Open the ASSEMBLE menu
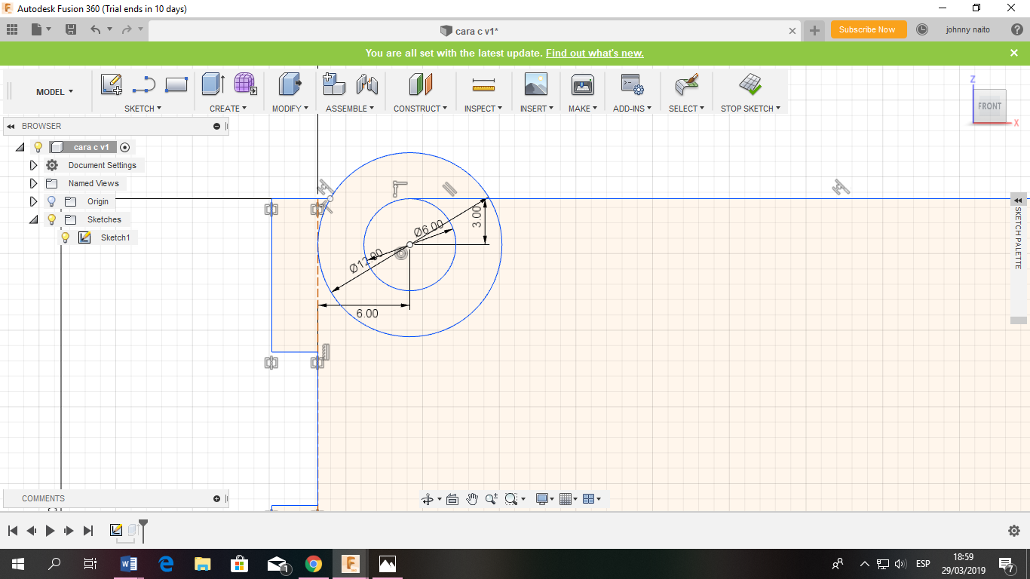Screen dimensions: 1030x579 pyautogui.click(x=350, y=109)
